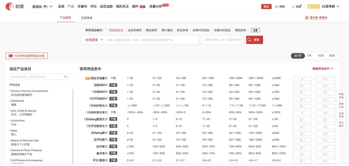Viewport: 349px width, 166px height.
Task: Switch time range to 7天
Action: pyautogui.click(x=309, y=56)
